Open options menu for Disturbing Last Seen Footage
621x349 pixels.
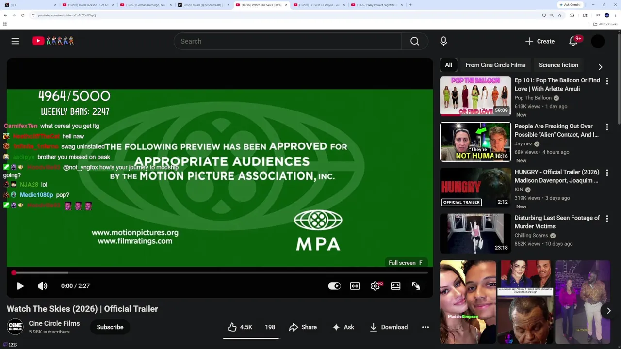(x=607, y=219)
